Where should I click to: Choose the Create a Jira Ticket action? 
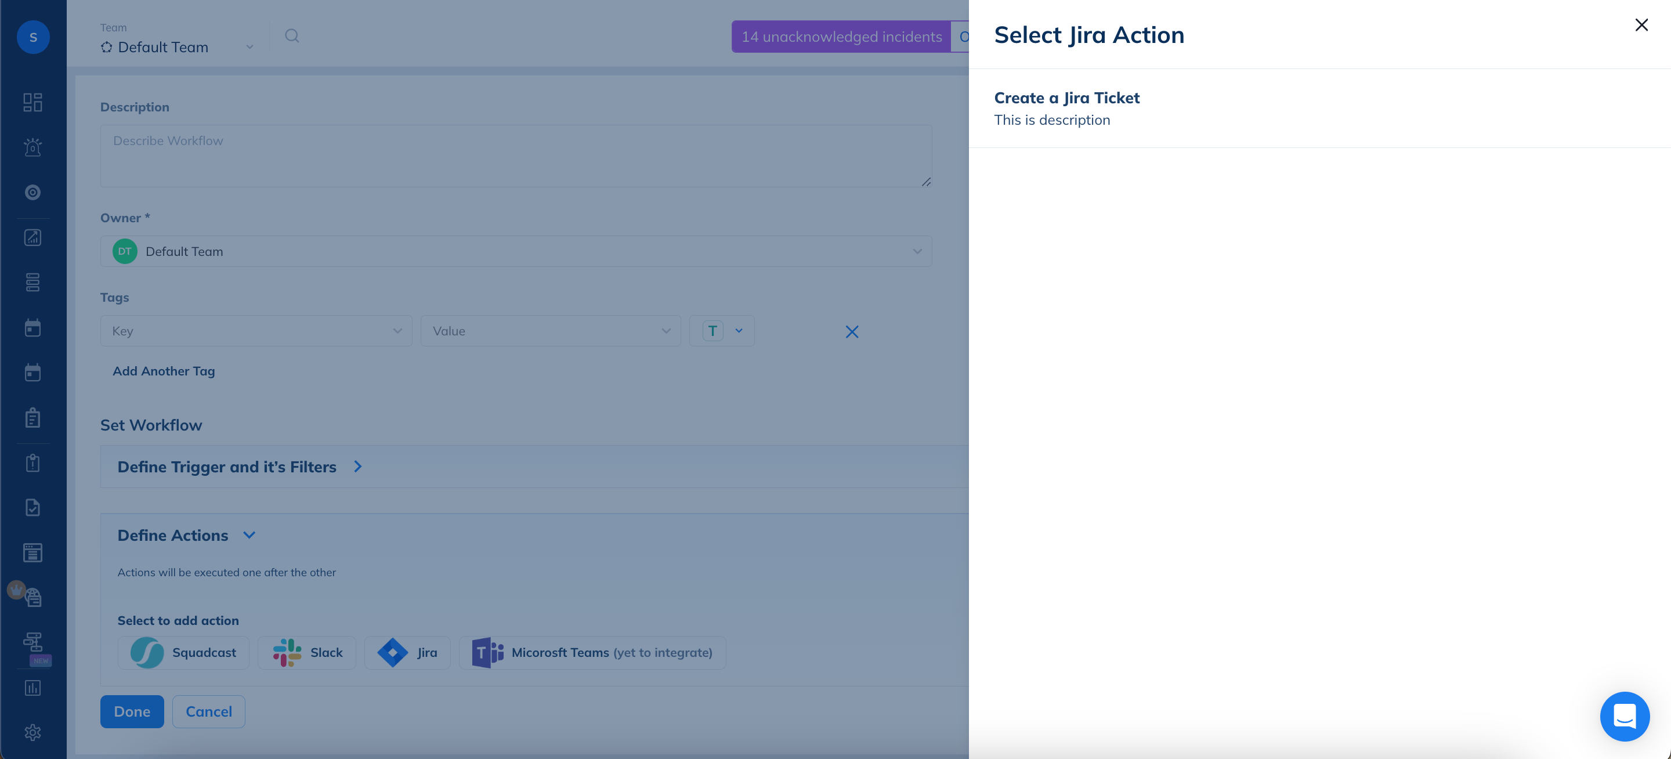click(1066, 97)
